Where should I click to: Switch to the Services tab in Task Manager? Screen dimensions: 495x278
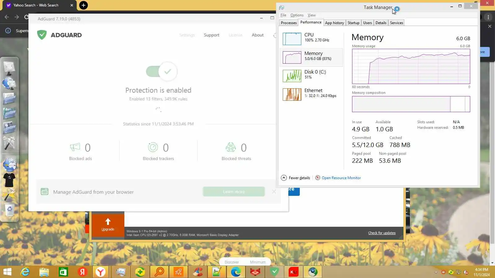pos(396,23)
